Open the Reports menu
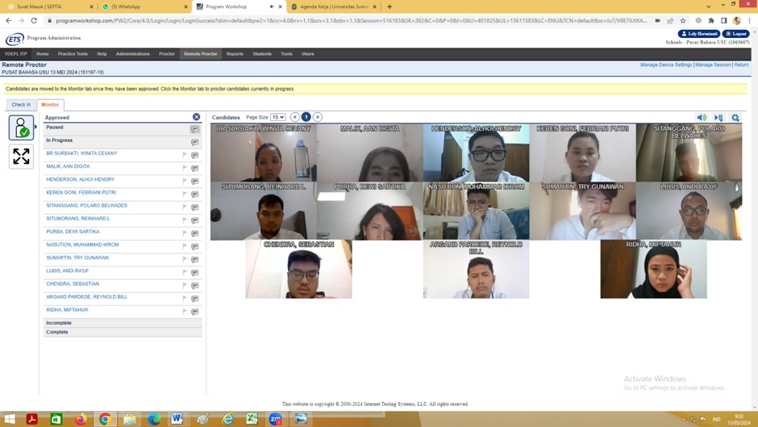Image resolution: width=758 pixels, height=427 pixels. click(x=235, y=54)
